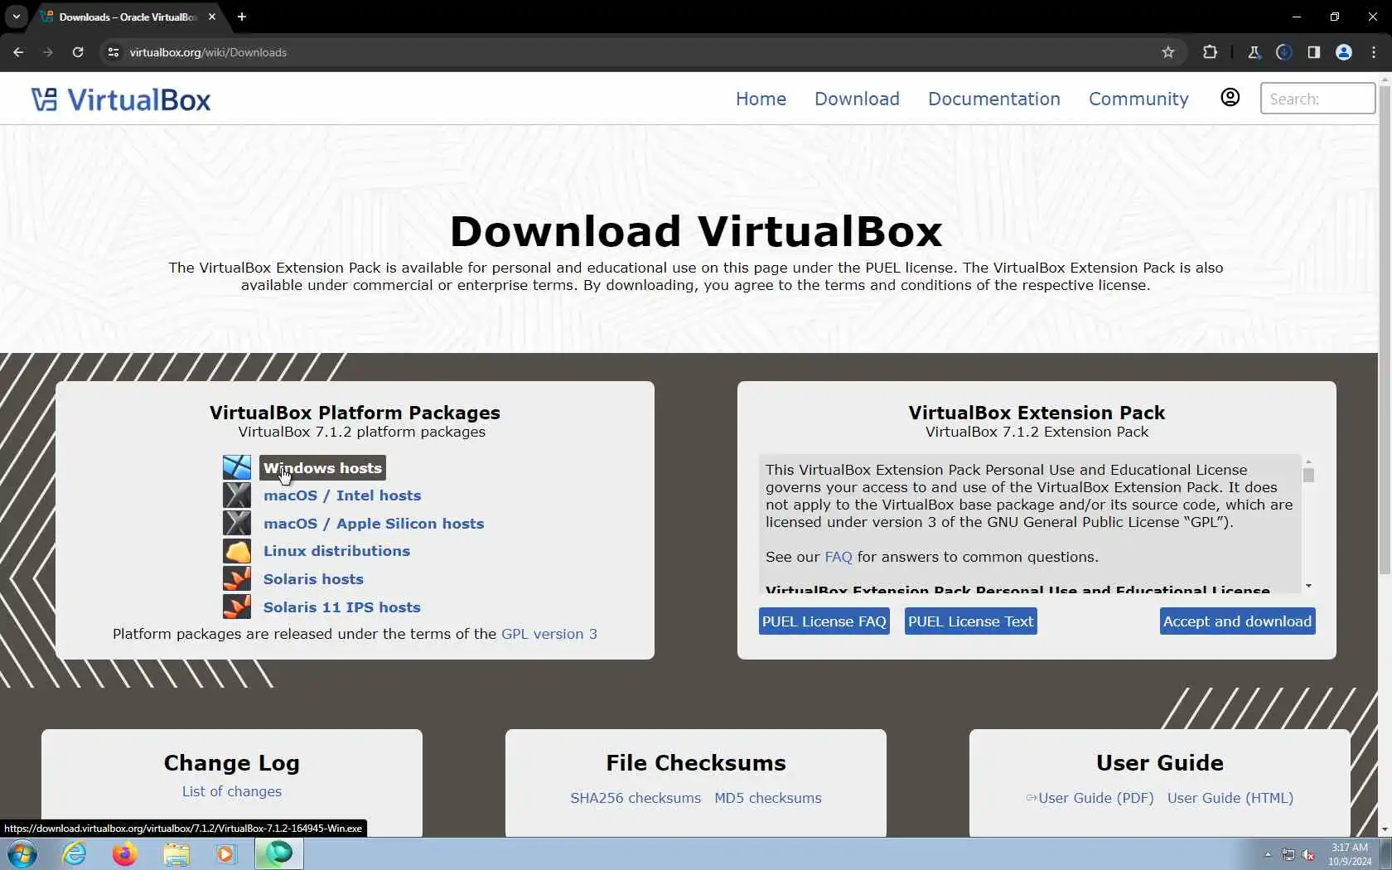This screenshot has width=1392, height=870.
Task: Click the license text scrollbar down arrow
Action: coord(1308,586)
